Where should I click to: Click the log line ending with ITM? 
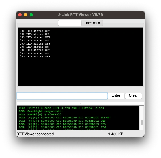pyautogui.click(x=62, y=127)
